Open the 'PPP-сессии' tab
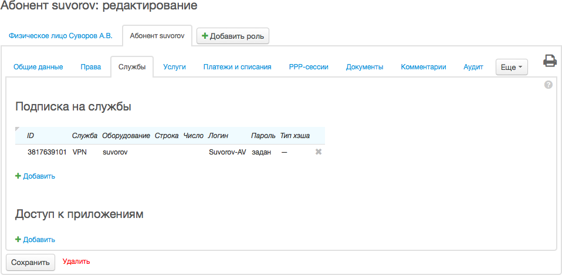Screen dimensions: 562x275 point(308,67)
